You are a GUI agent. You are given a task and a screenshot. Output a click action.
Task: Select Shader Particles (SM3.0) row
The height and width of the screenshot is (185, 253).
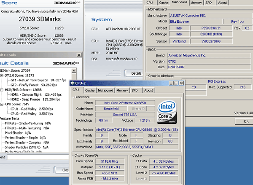26,147
